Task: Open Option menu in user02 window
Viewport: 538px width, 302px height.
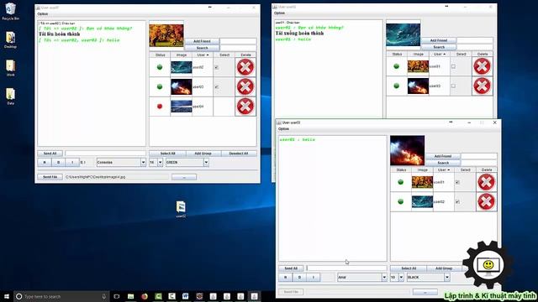Action: (x=280, y=13)
